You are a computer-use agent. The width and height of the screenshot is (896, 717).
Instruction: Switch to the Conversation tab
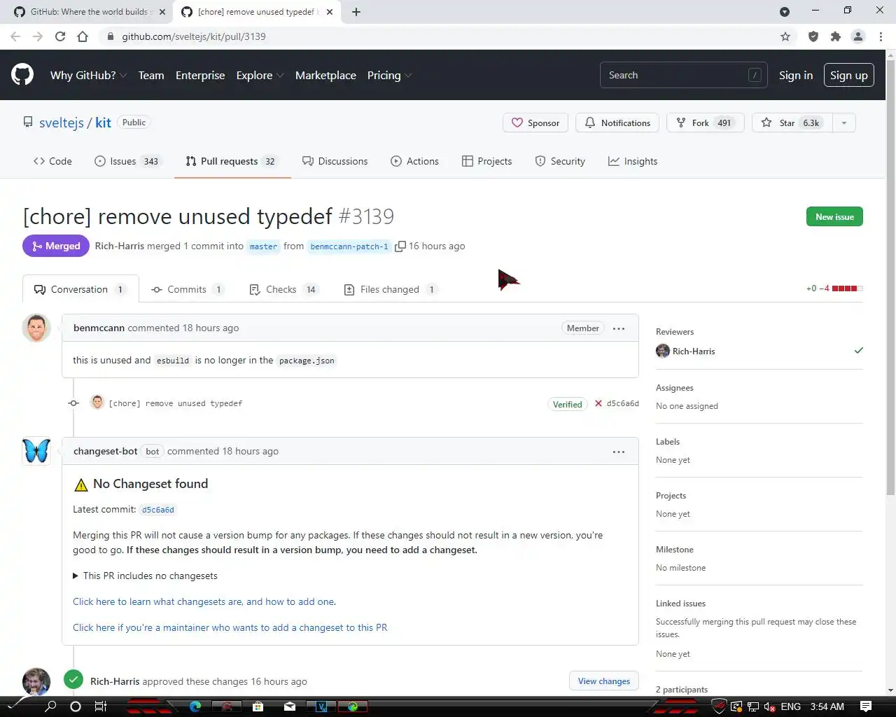pos(80,289)
